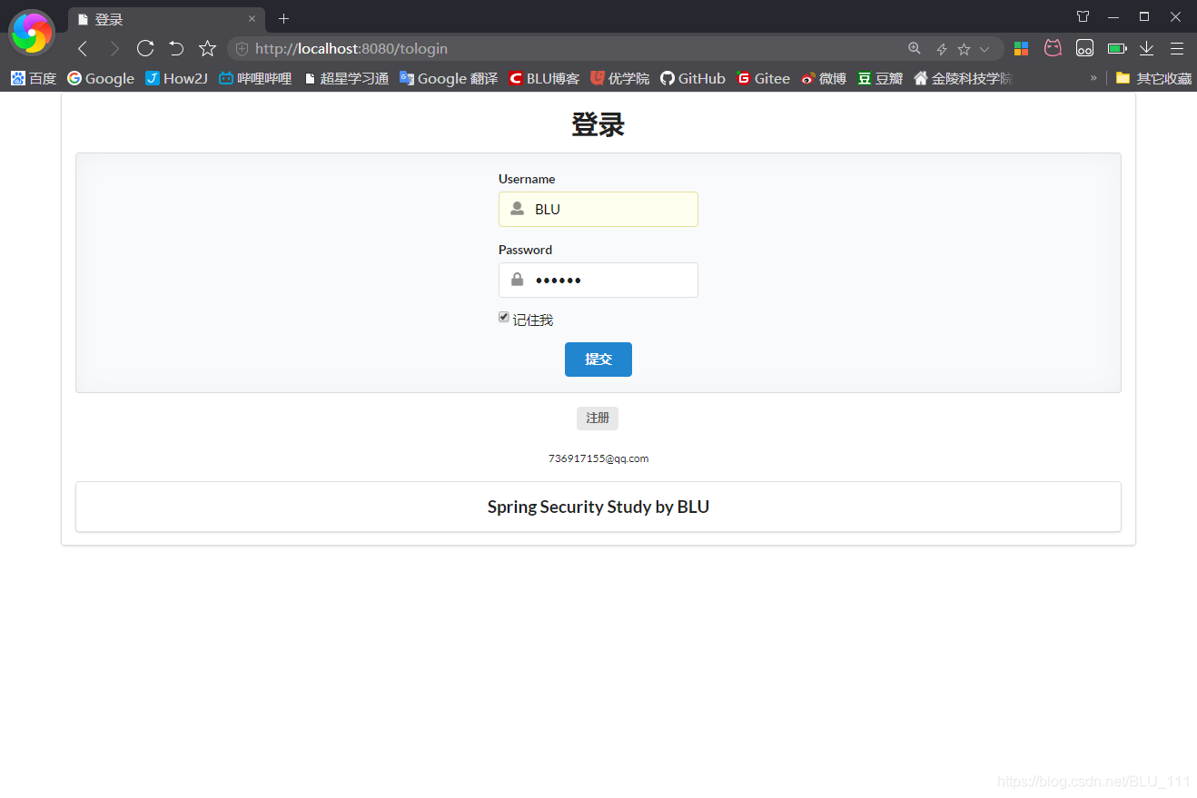1197x798 pixels.
Task: Click the 提交 submit button
Action: [598, 359]
